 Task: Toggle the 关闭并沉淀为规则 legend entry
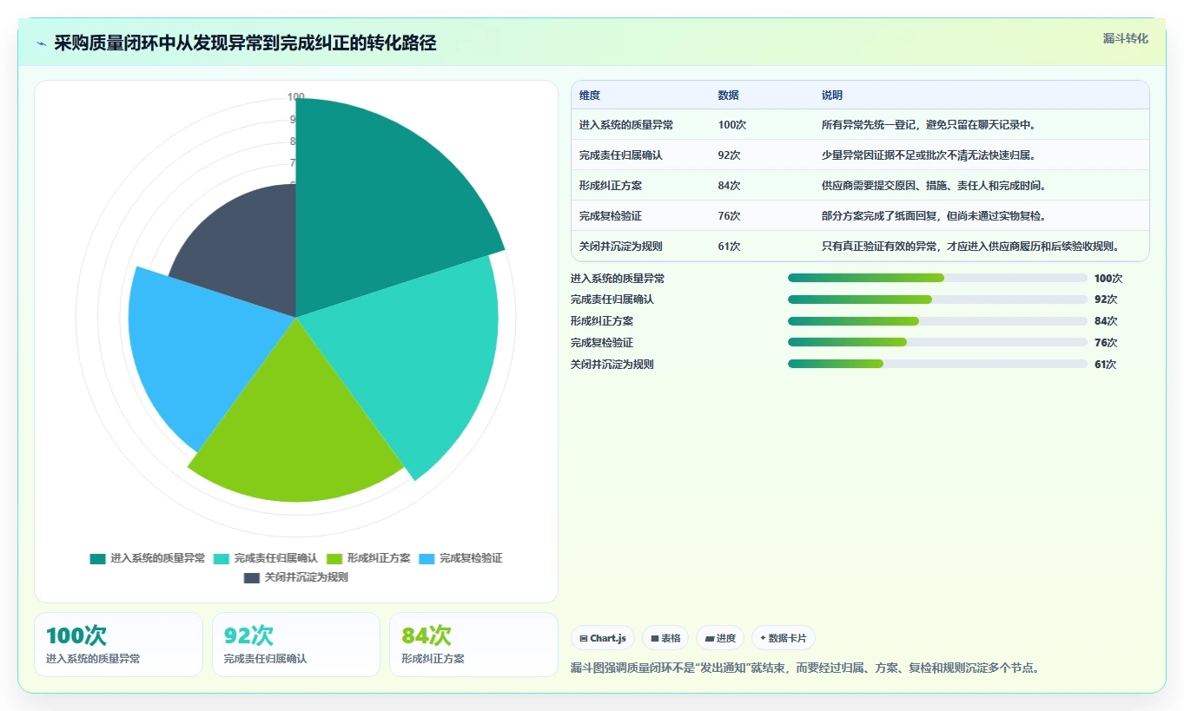coord(296,577)
